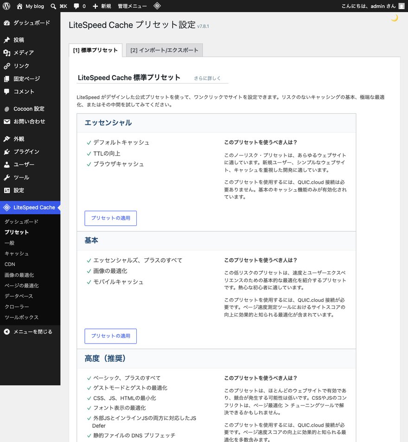Image resolution: width=408 pixels, height=442 pixels.
Task: Open データベース submenu item
Action: pos(19,296)
